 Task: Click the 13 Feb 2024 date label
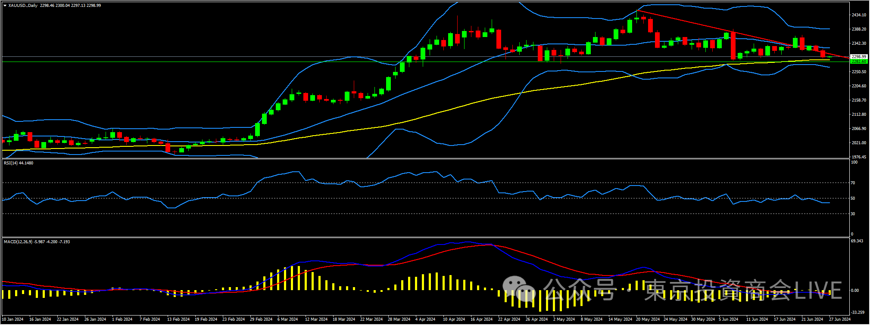tap(178, 319)
